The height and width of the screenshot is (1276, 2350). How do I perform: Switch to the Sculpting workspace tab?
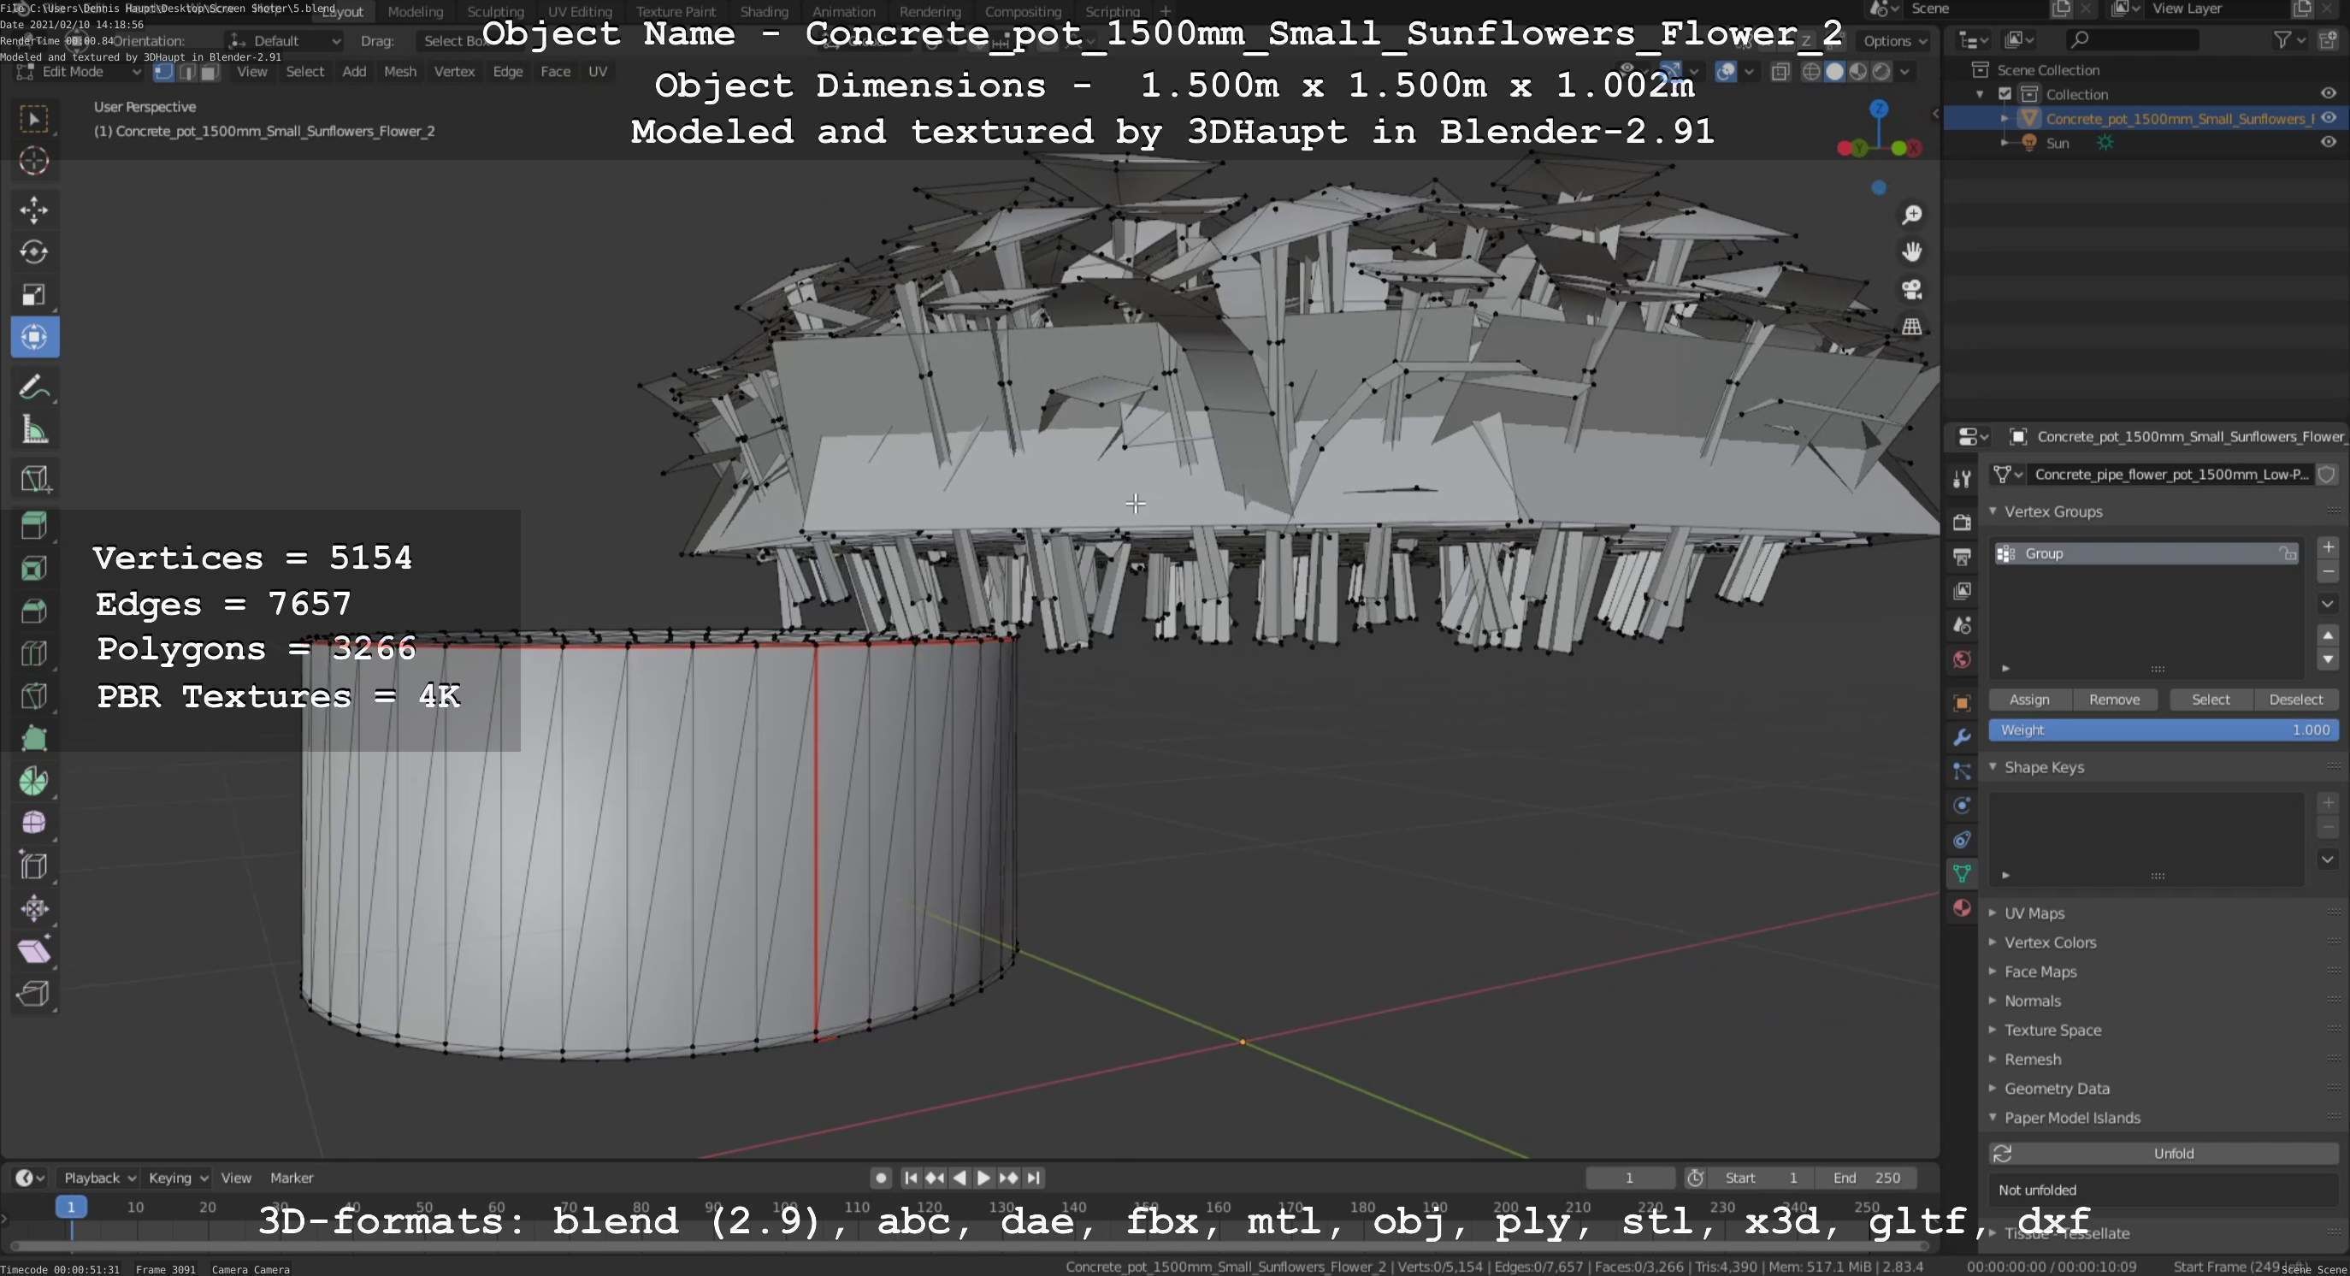(495, 12)
